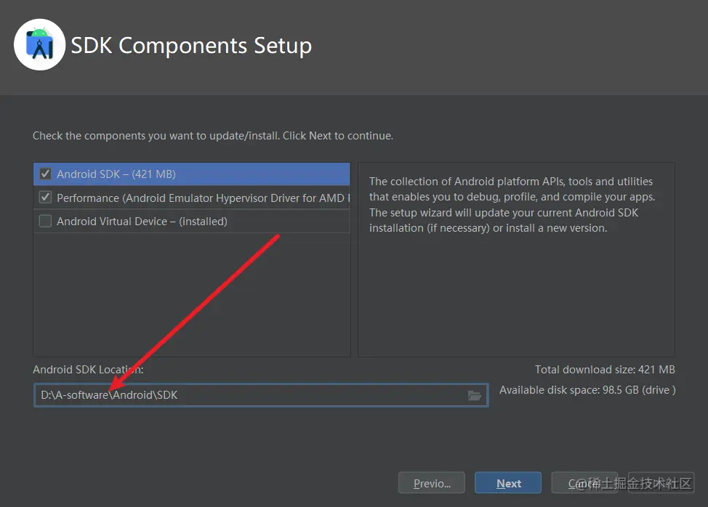Select the Performance Android Emulator Hypervisor row
Viewport: 708px width, 507px height.
[192, 198]
